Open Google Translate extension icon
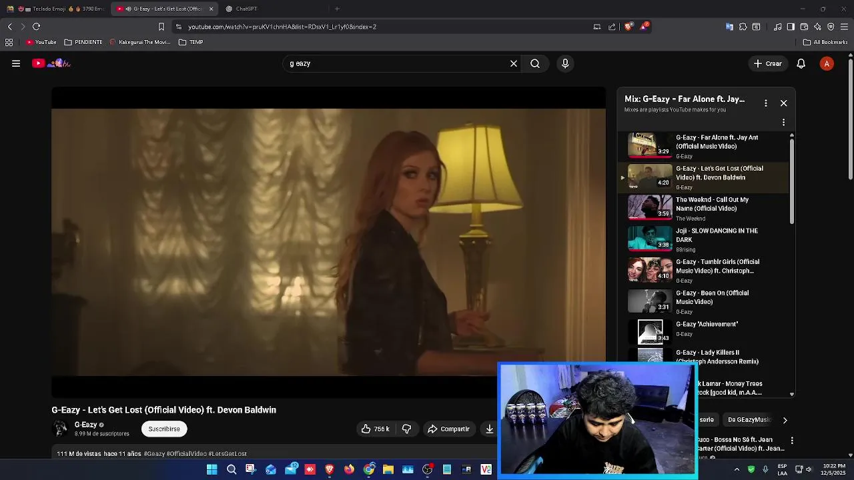The width and height of the screenshot is (854, 480). point(729,27)
